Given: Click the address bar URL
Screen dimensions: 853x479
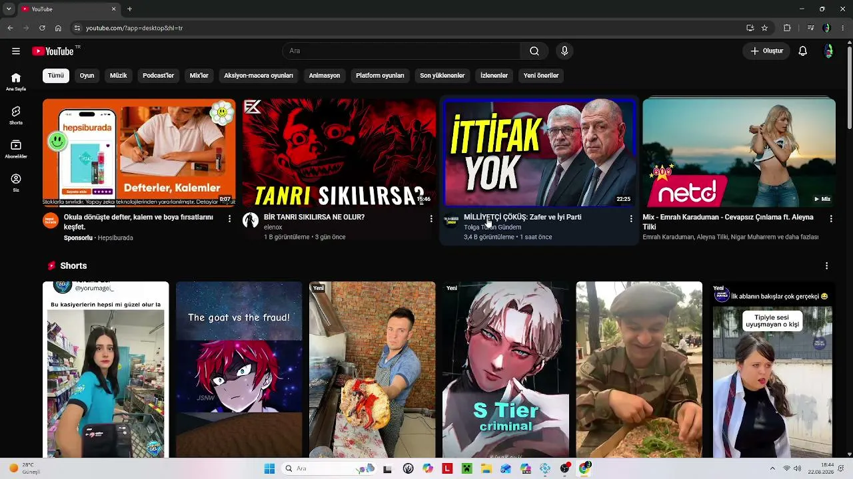Looking at the screenshot, I should tap(134, 28).
